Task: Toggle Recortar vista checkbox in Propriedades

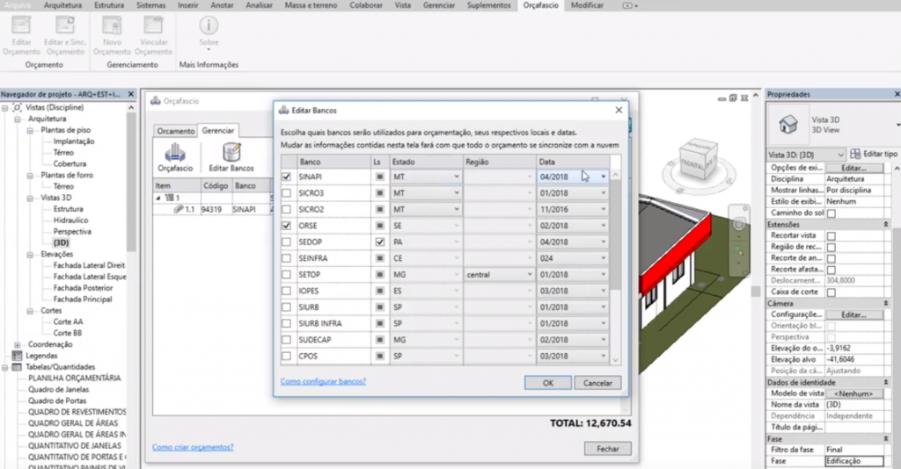Action: point(831,235)
